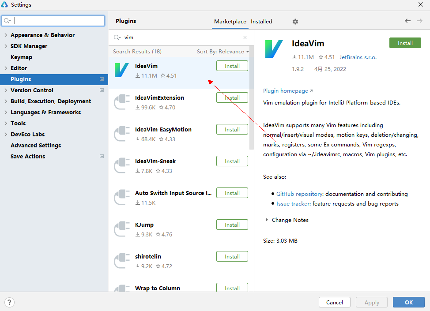Select the IdeaVimExtension plugin name
Viewport: 430px width, 311px height.
point(159,97)
